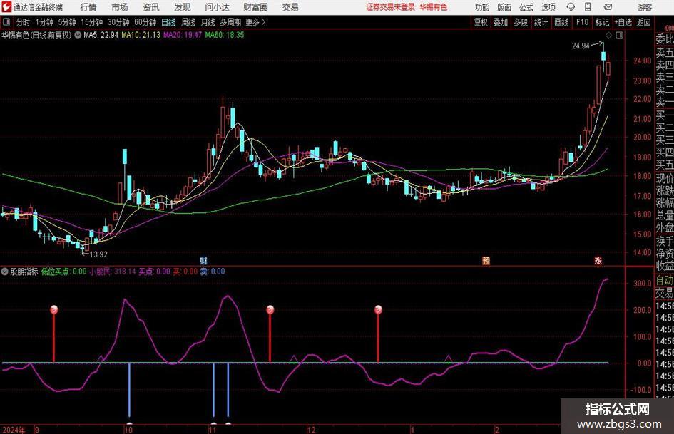674x434 pixels.
Task: Open the 发现 menu
Action: pos(183,7)
